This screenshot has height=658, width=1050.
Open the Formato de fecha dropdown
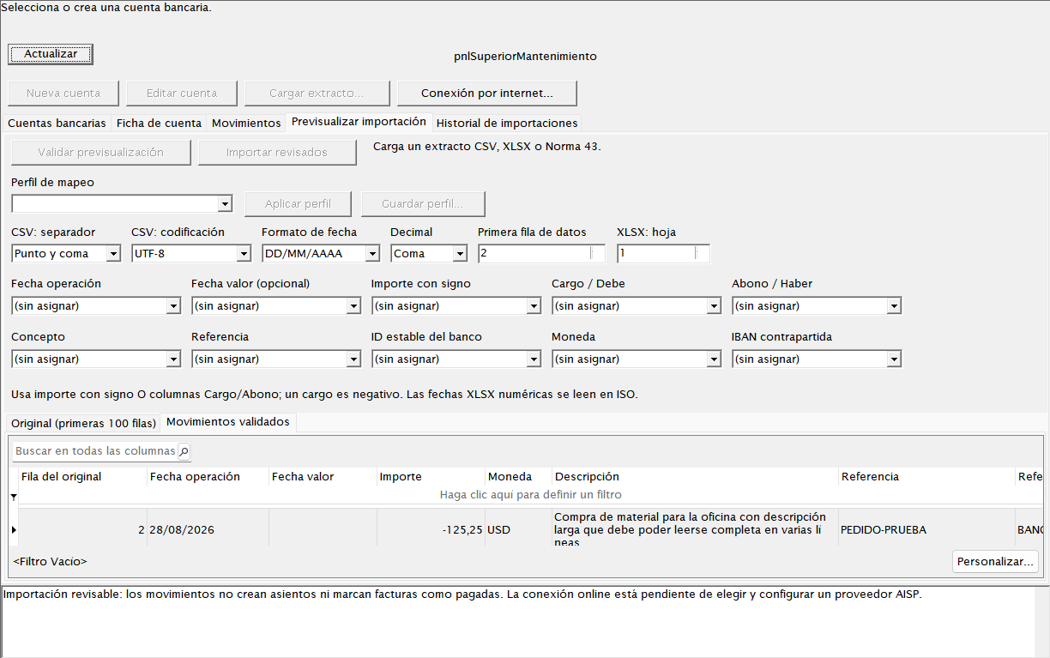[x=372, y=254]
